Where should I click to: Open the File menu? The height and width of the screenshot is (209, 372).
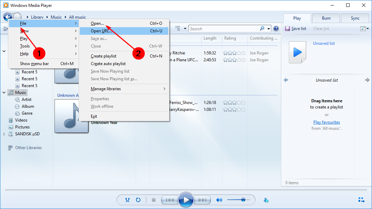coord(44,23)
